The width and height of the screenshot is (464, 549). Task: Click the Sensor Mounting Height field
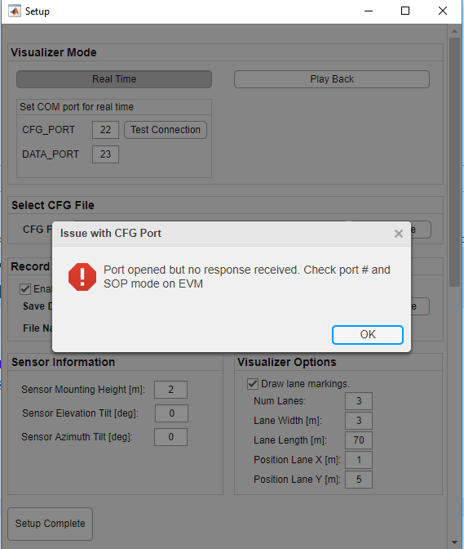pyautogui.click(x=171, y=390)
